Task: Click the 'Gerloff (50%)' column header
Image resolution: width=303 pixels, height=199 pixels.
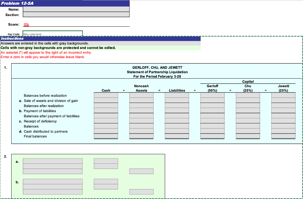Action: 212,88
